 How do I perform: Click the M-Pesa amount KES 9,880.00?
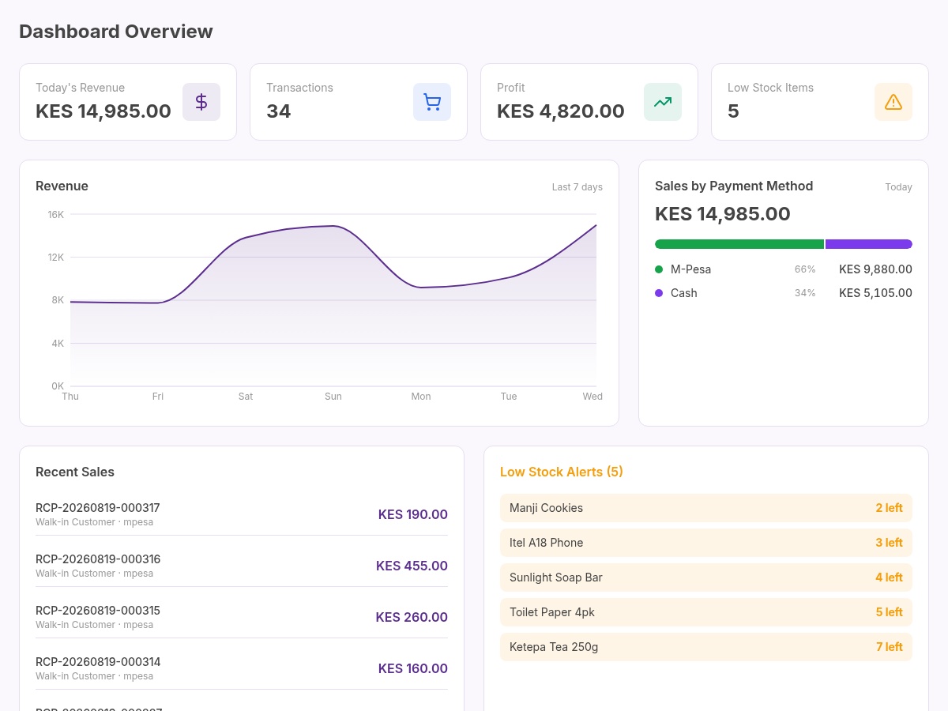point(875,269)
